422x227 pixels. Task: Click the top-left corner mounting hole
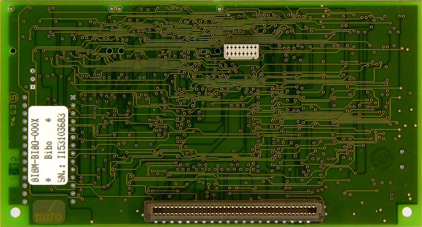pos(11,9)
